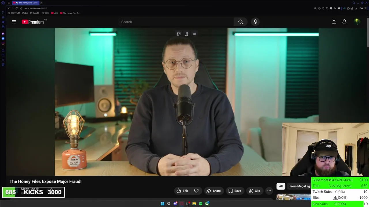Click the detach arrow icon above video
369x207 pixels.
[186, 34]
